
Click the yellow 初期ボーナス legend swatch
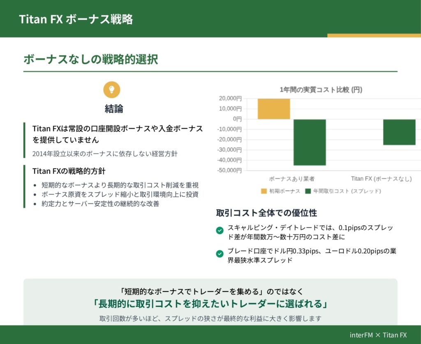(264, 191)
